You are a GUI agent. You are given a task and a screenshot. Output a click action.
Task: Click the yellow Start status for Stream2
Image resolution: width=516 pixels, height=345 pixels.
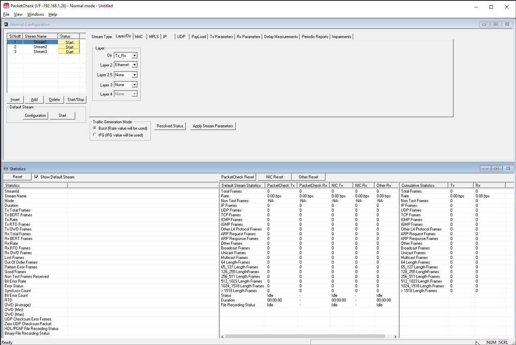coord(69,47)
